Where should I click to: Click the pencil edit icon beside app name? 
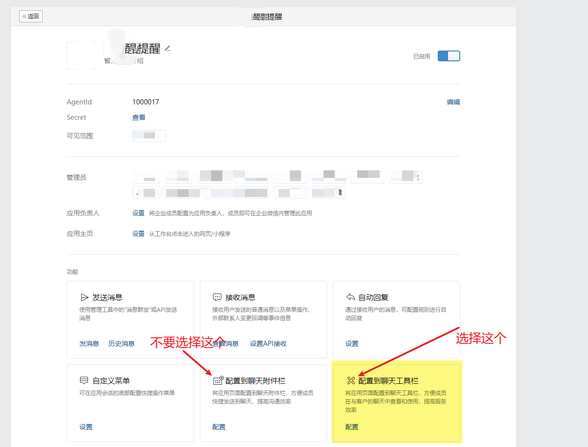point(168,48)
